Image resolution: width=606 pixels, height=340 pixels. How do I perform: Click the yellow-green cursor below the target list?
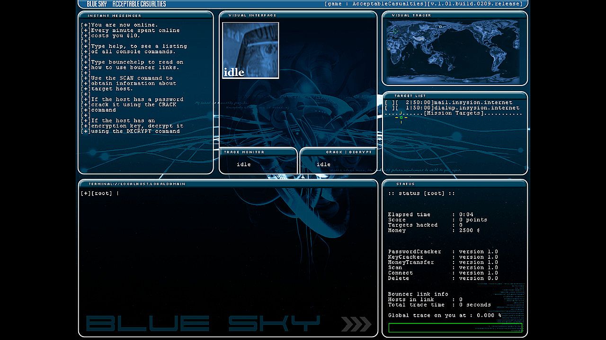pyautogui.click(x=401, y=118)
